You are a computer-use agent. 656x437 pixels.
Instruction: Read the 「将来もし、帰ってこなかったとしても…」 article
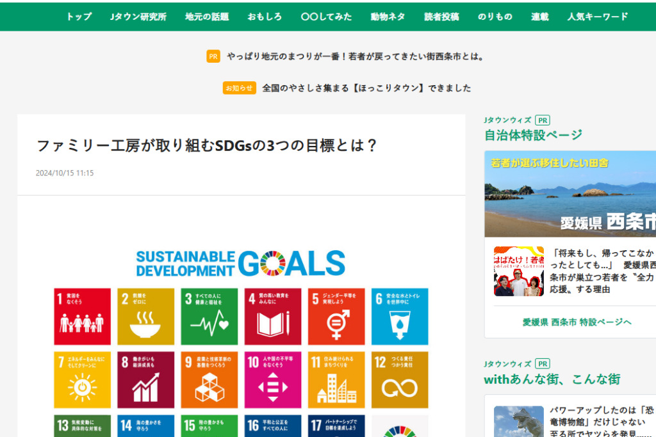[602, 271]
